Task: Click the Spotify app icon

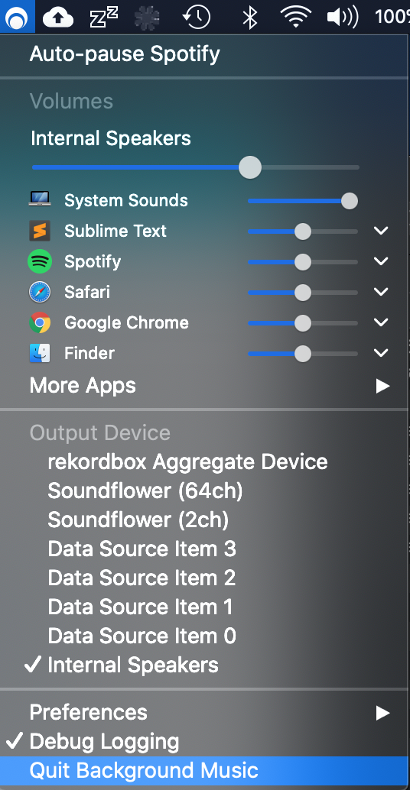Action: pos(40,261)
